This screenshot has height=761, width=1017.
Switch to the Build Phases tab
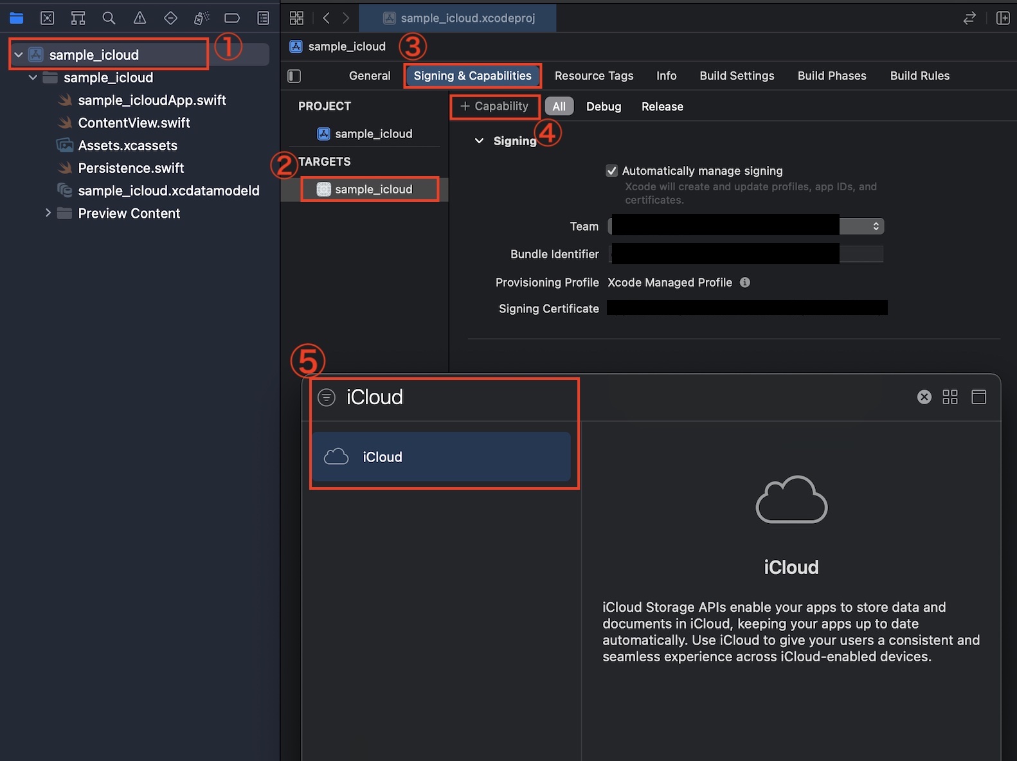832,76
